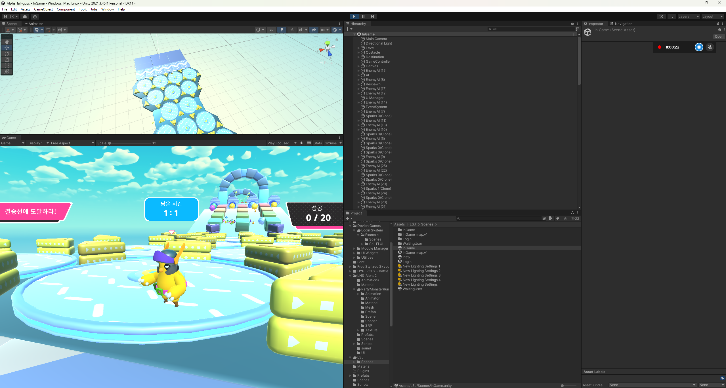Select the Scale tool in Scene toolbar

coord(7,60)
